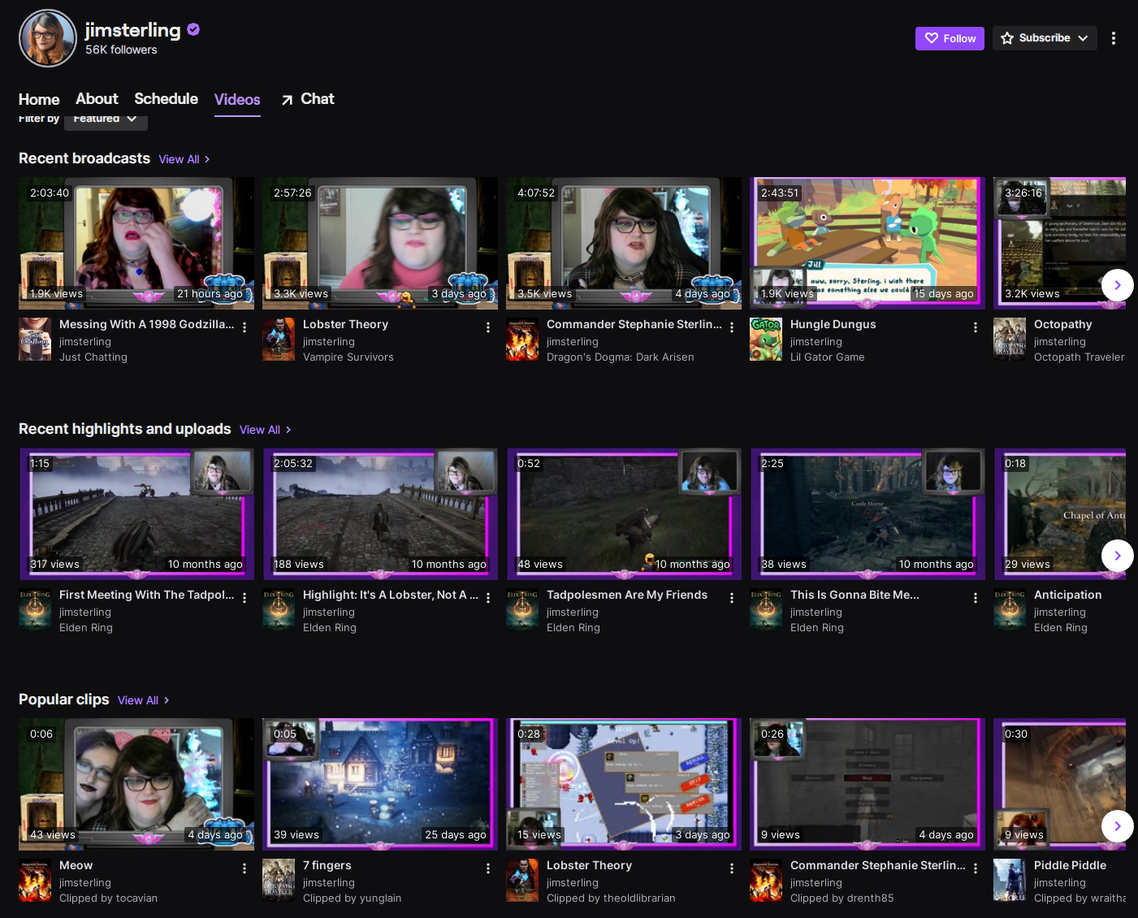The width and height of the screenshot is (1138, 918).
Task: Play the 2:43:51 Hungle Dungus thumbnail
Action: click(868, 243)
